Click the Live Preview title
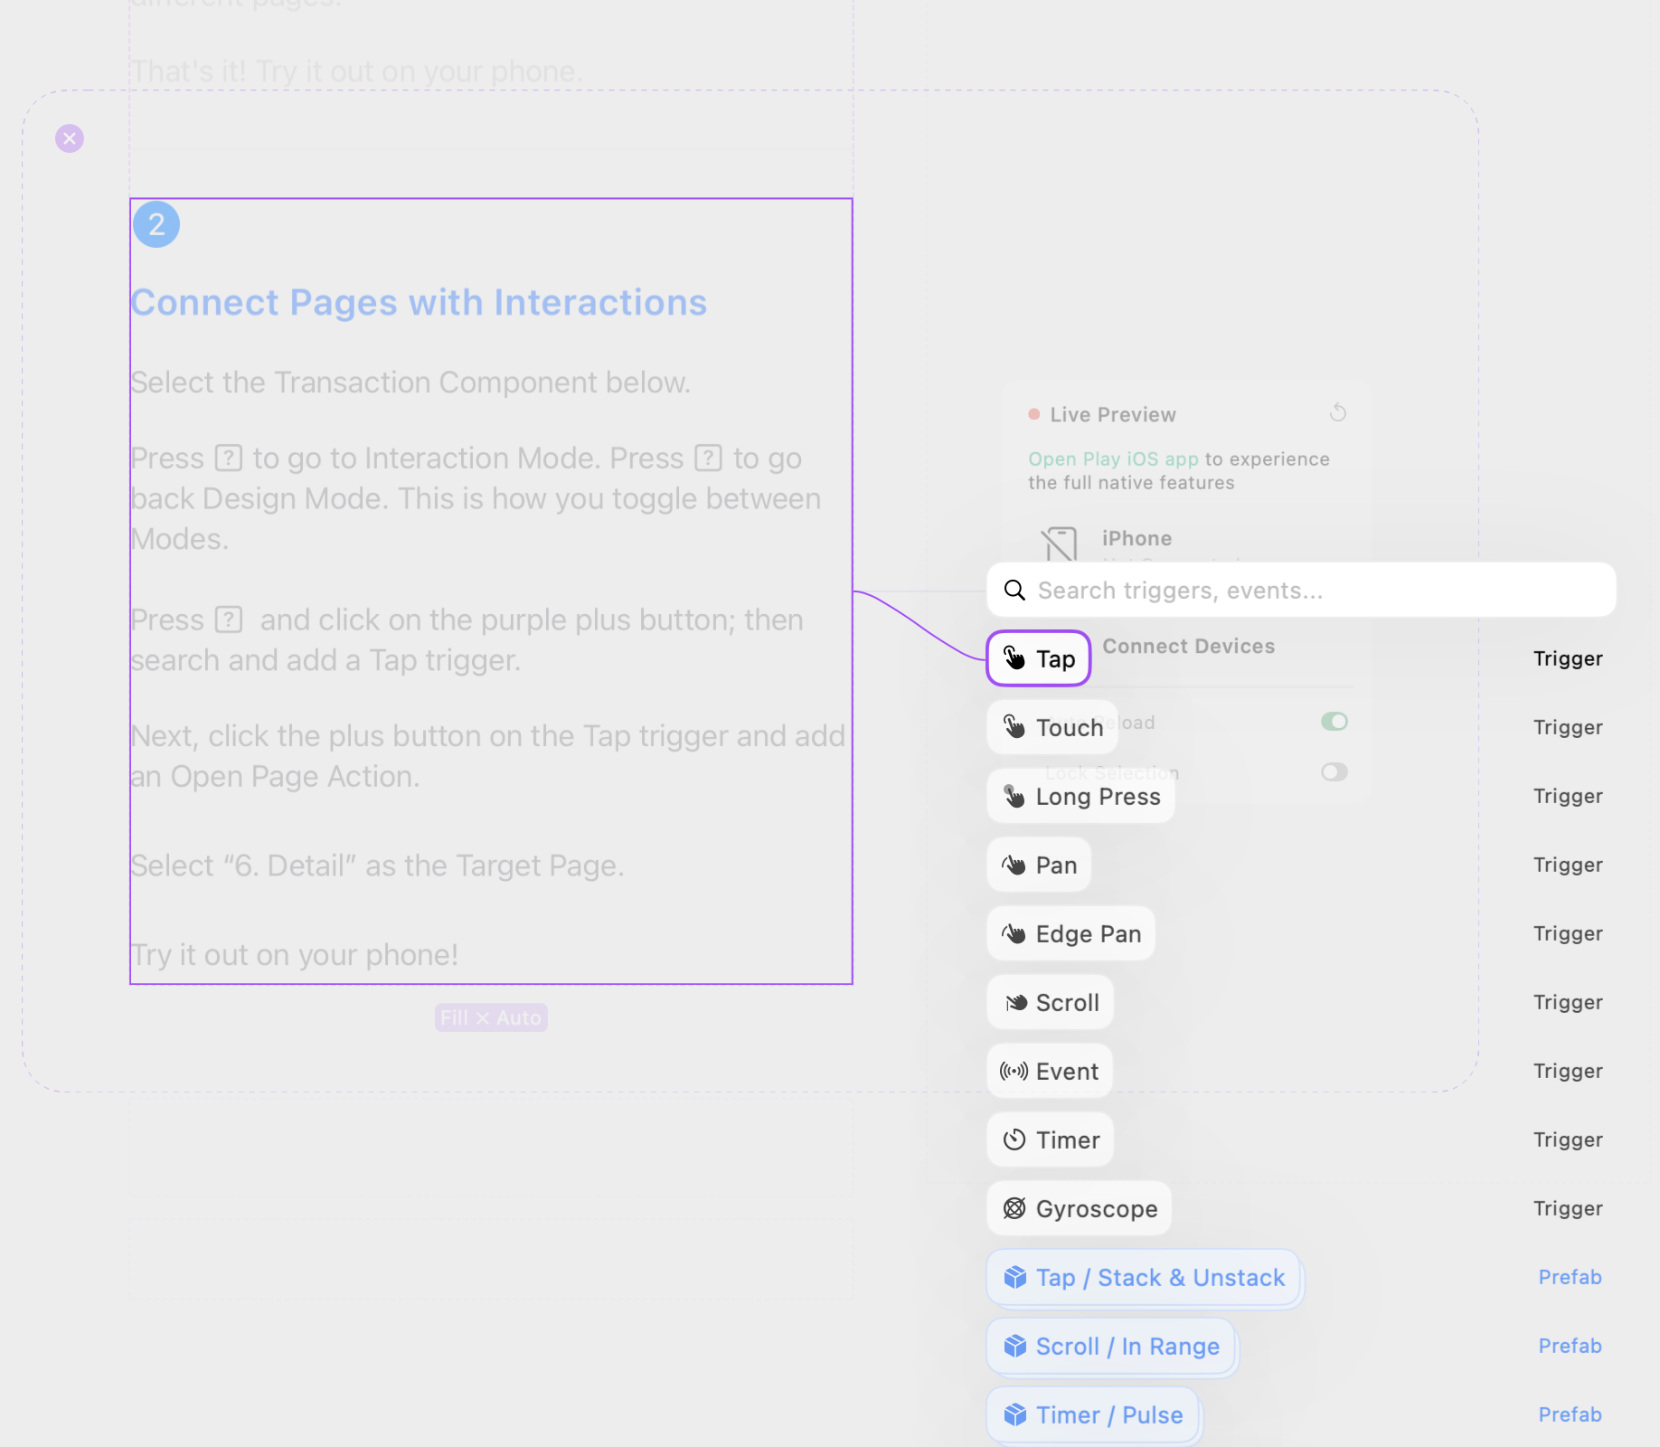 (x=1113, y=414)
